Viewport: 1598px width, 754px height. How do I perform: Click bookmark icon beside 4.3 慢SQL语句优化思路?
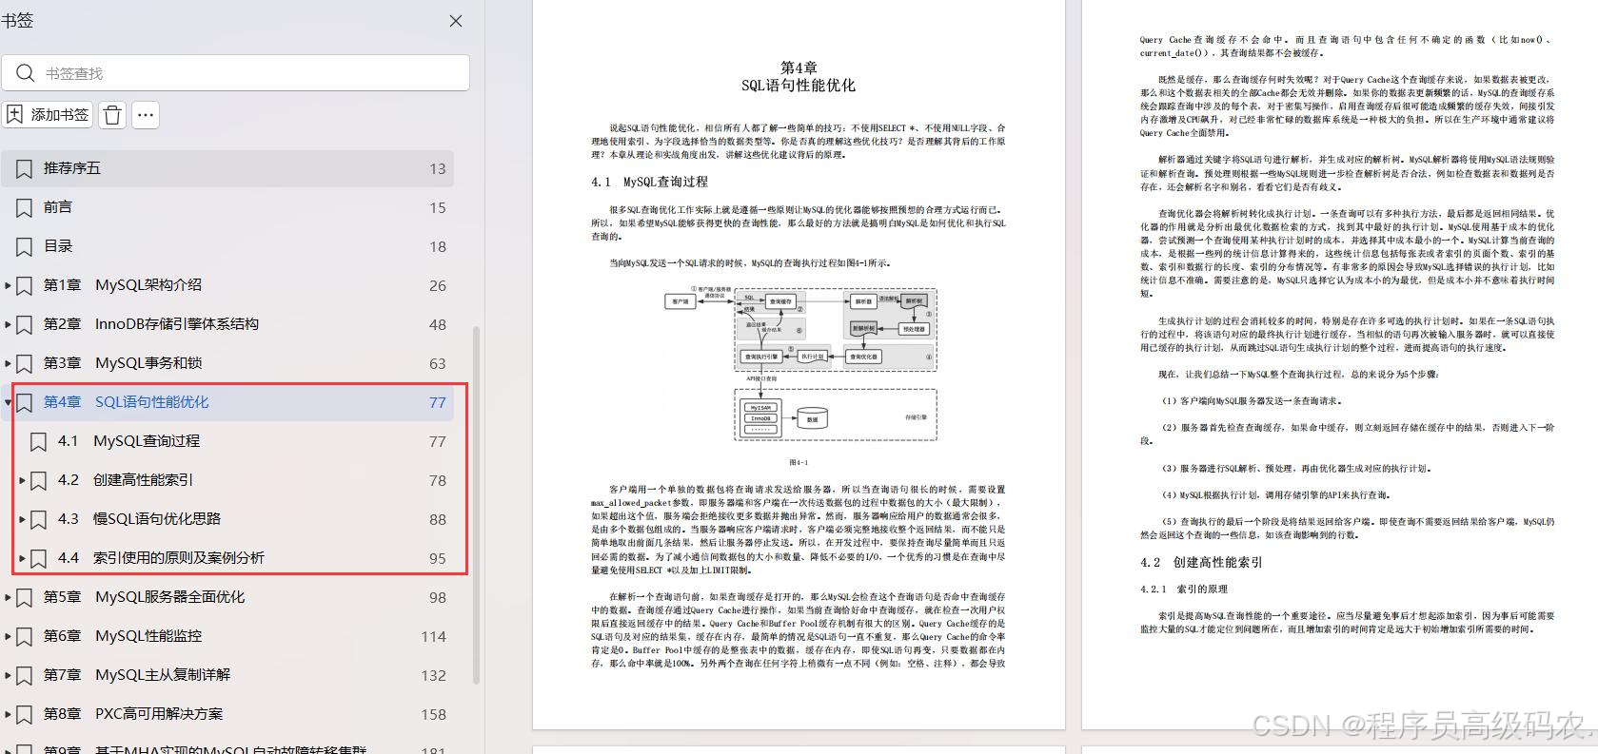coord(38,520)
